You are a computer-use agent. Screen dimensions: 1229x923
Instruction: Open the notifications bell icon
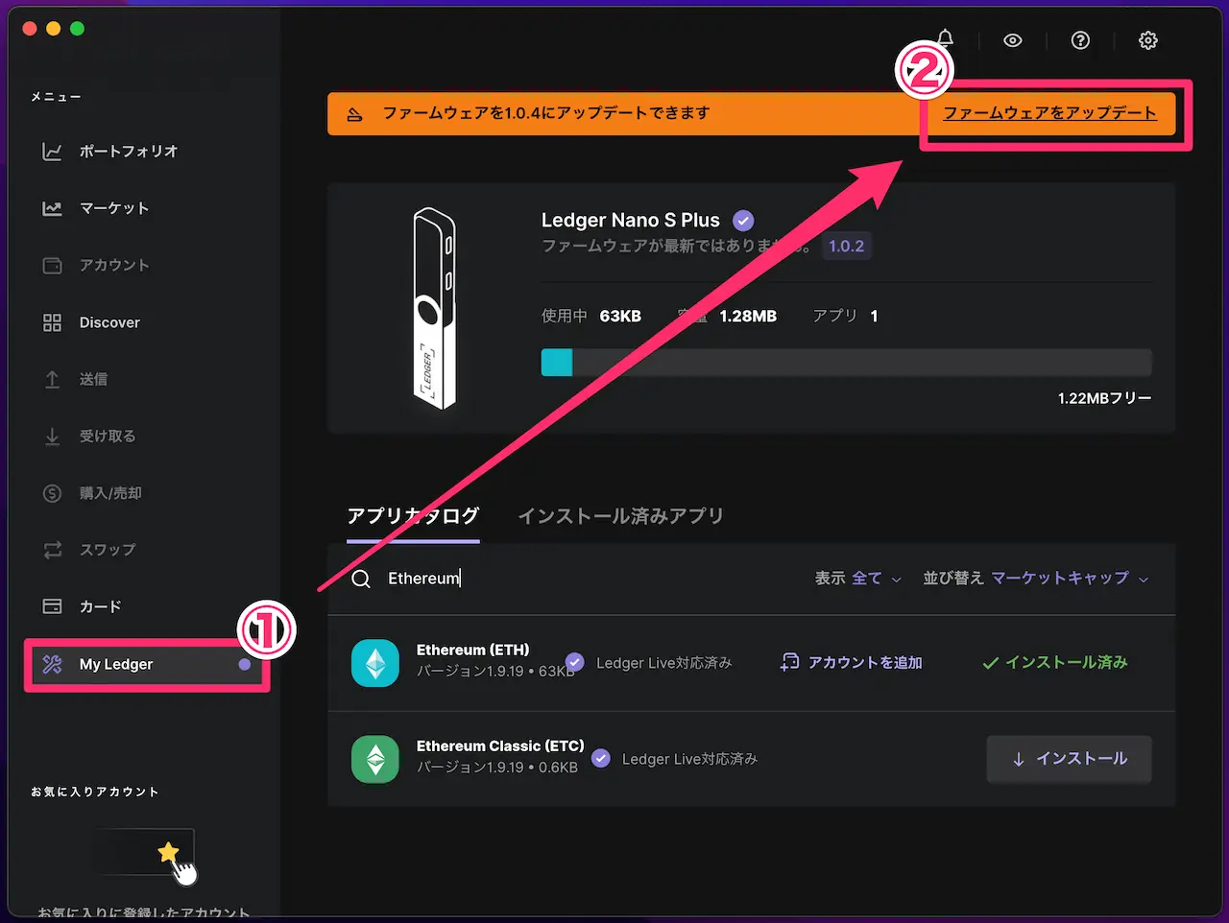coord(945,38)
